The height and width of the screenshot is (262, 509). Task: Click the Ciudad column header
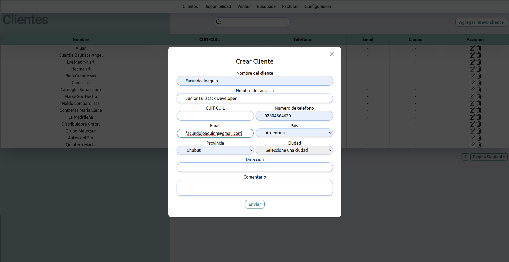415,39
